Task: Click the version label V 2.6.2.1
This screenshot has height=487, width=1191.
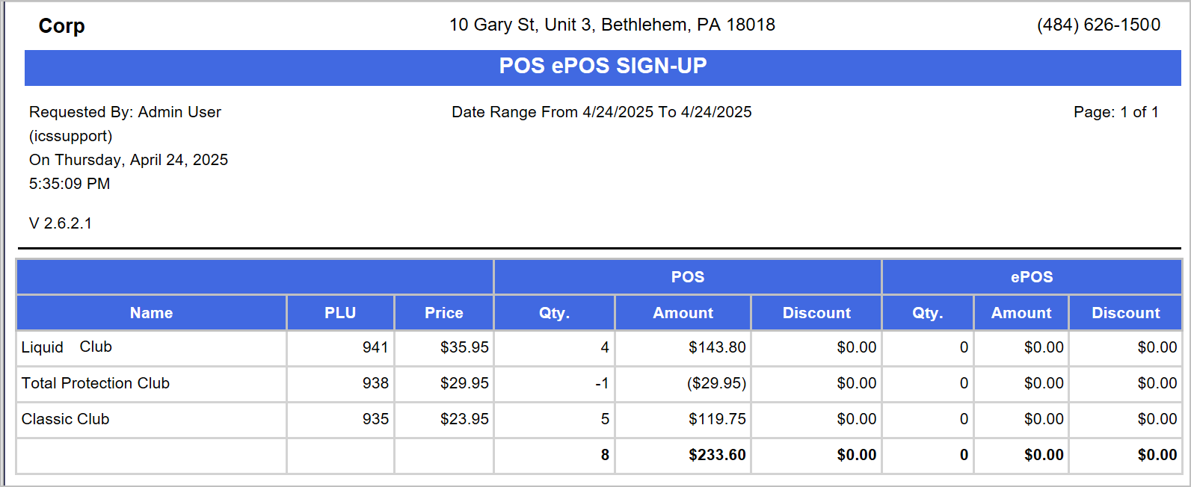Action: [61, 223]
